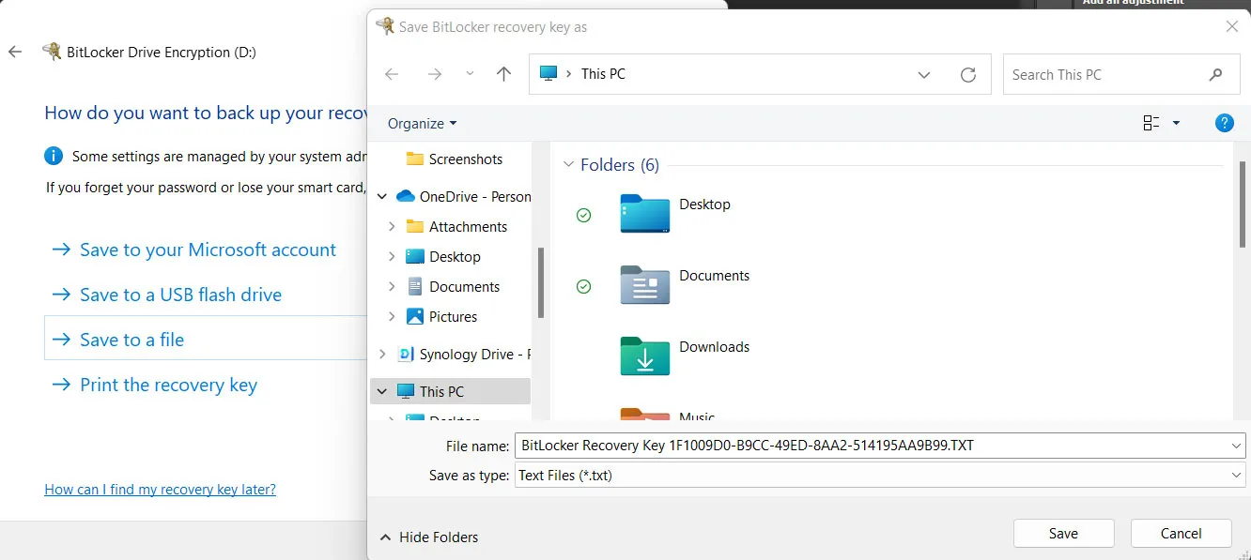Select the Downloads folder icon

pos(645,356)
